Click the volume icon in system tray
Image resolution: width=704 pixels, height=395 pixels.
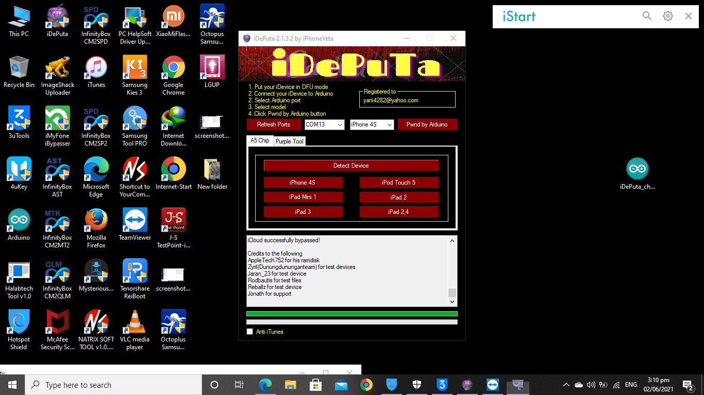[591, 385]
